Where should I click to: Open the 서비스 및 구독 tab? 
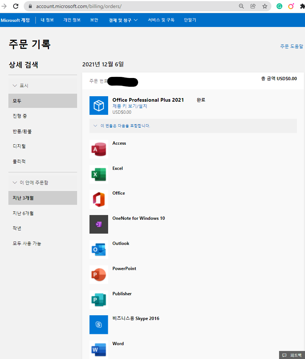(x=161, y=20)
